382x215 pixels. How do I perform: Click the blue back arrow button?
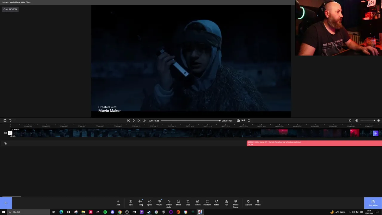pyautogui.click(x=6, y=203)
